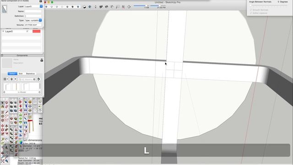Click the In Model home icon
Screen dimensions: 293x165
11,79
